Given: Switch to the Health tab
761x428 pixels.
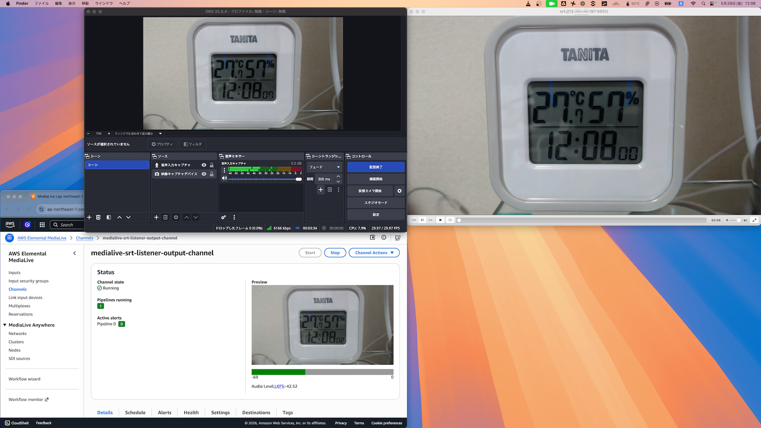Looking at the screenshot, I should (191, 413).
